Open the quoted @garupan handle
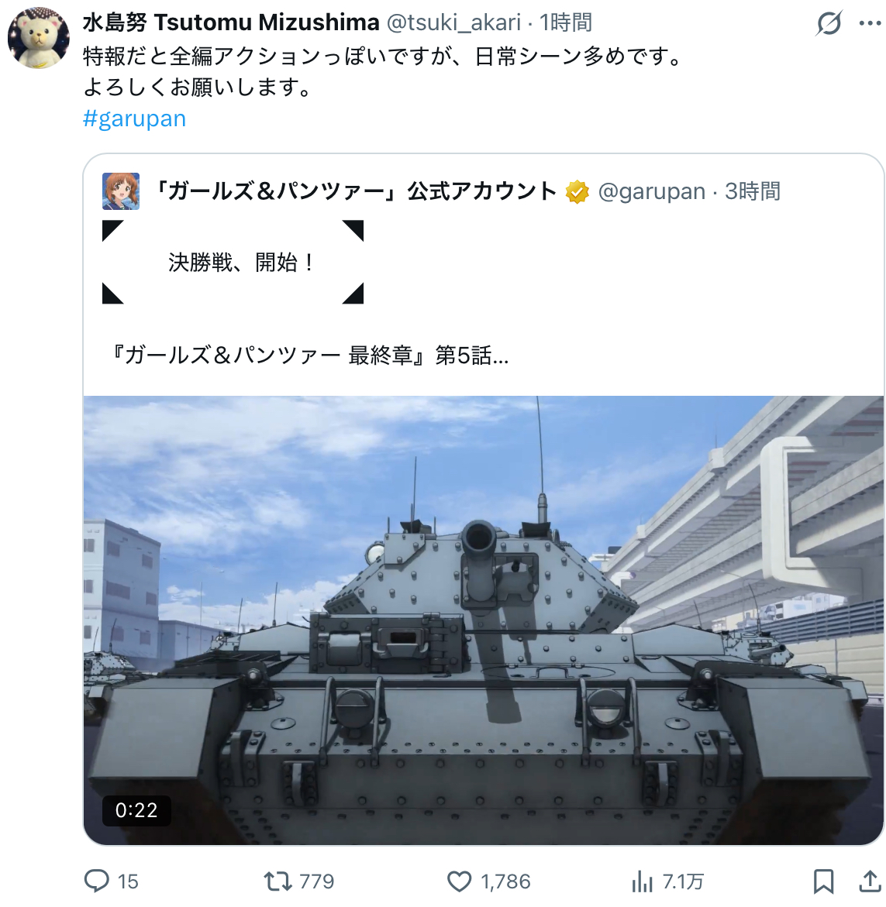The width and height of the screenshot is (886, 907). coord(652,191)
